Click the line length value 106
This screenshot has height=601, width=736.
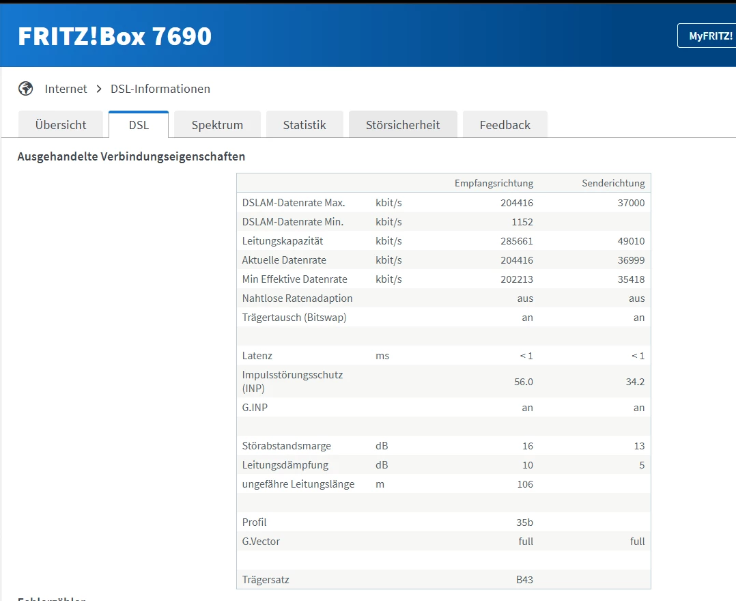pos(525,484)
